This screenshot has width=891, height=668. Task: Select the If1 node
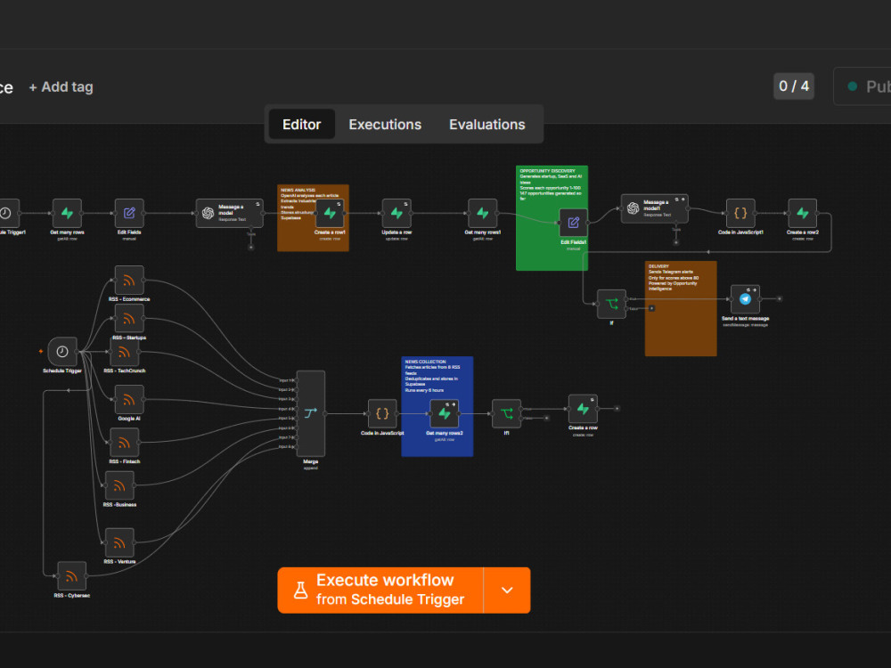pos(506,413)
